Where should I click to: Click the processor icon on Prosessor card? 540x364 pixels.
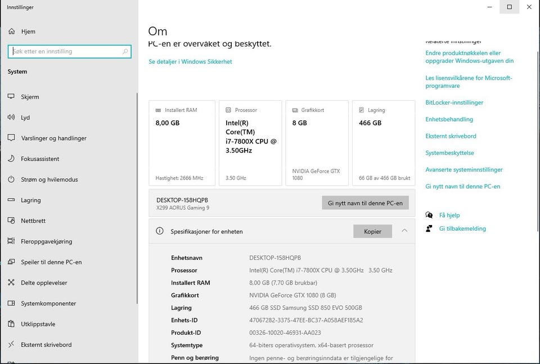click(x=228, y=110)
